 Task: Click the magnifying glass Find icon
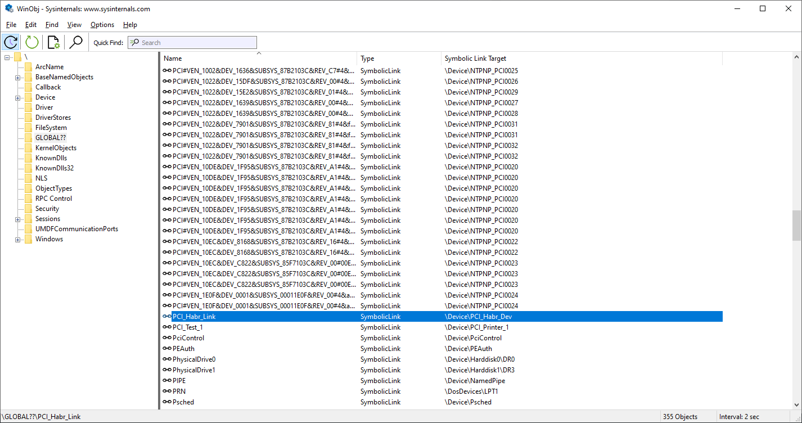pyautogui.click(x=76, y=42)
